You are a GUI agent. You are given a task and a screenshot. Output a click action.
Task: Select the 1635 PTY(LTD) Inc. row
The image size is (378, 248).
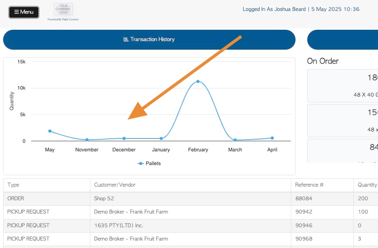click(190, 226)
